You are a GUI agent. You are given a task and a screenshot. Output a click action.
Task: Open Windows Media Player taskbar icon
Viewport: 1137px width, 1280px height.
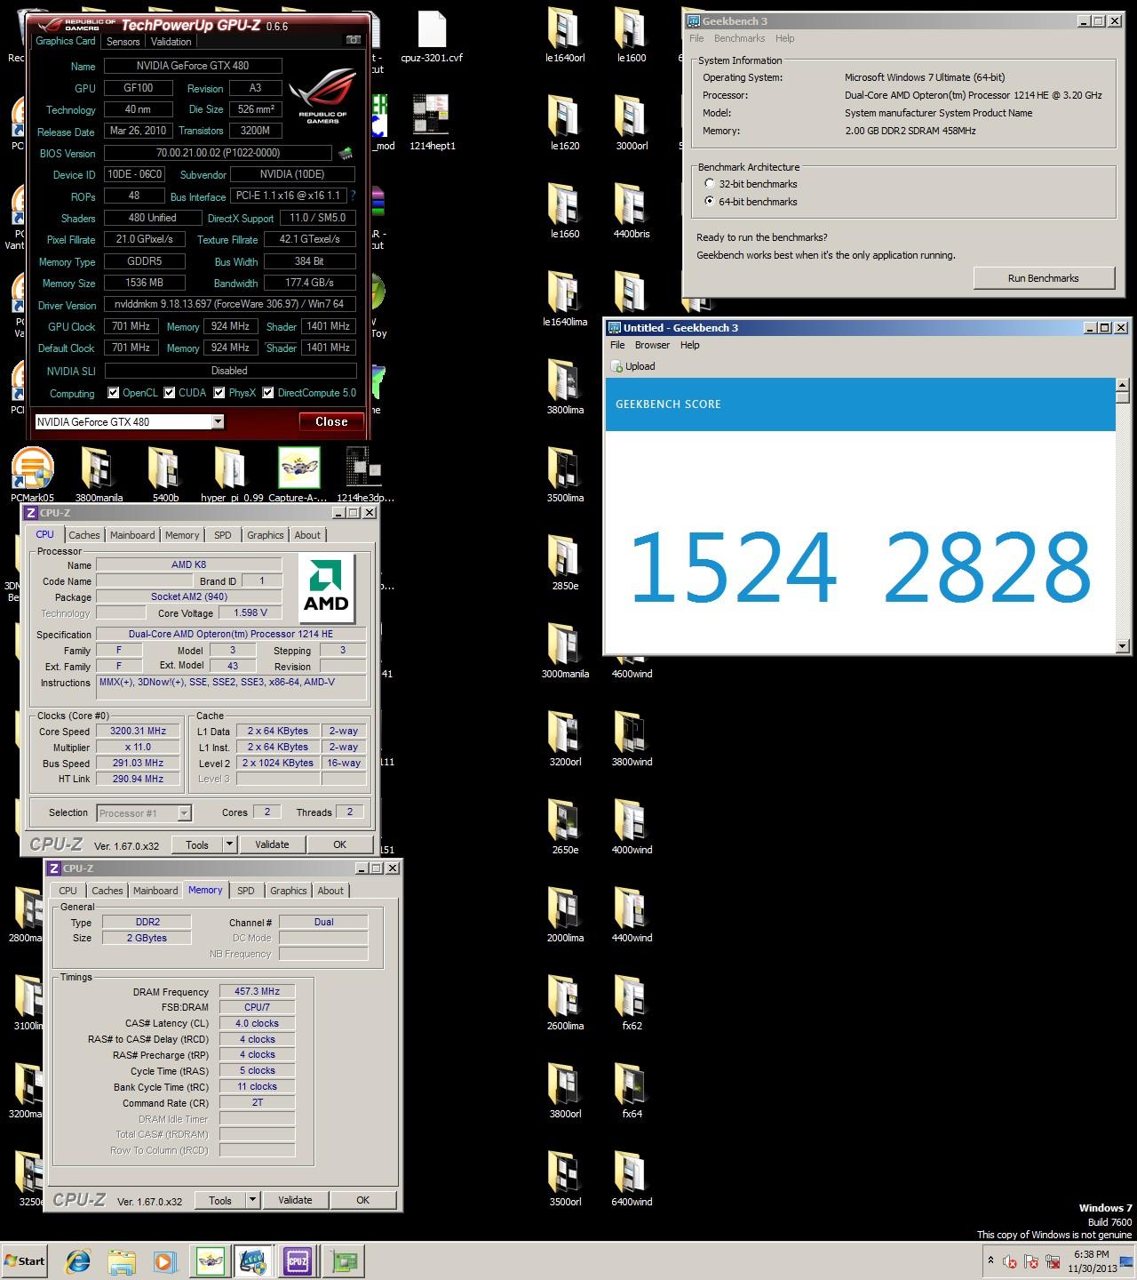[164, 1260]
